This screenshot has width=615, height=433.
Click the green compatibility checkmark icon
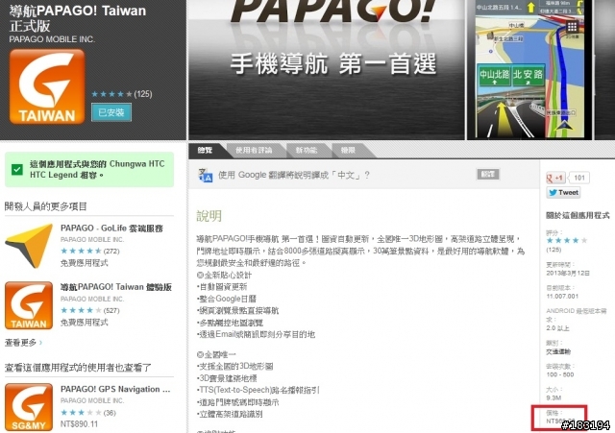coord(17,170)
